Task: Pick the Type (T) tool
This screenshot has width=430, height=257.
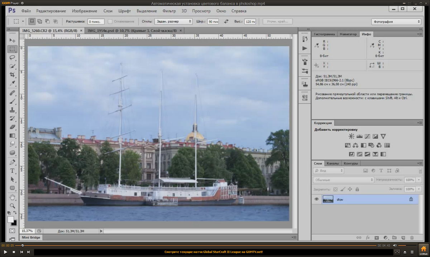Action: (x=12, y=170)
